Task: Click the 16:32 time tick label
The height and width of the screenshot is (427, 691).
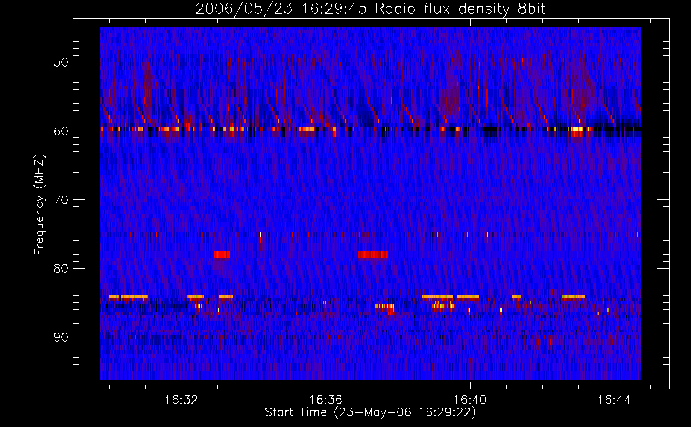Action: [x=182, y=400]
